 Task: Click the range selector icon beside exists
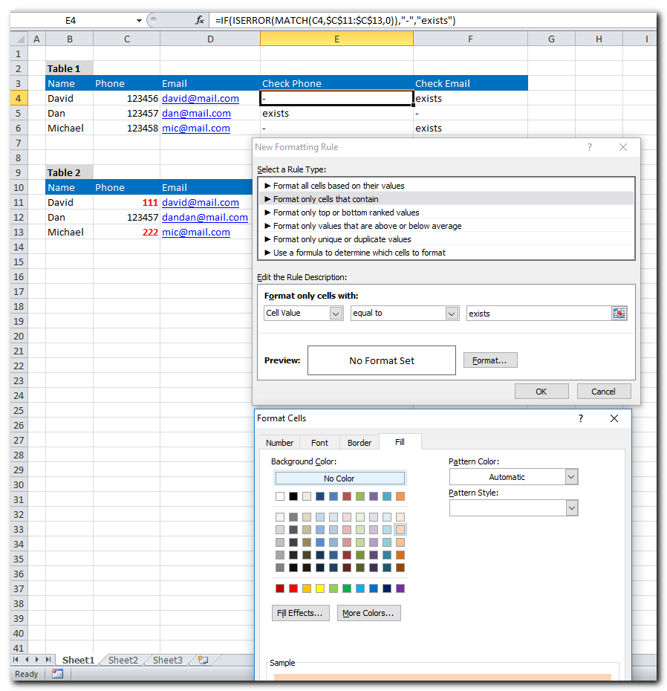[619, 314]
